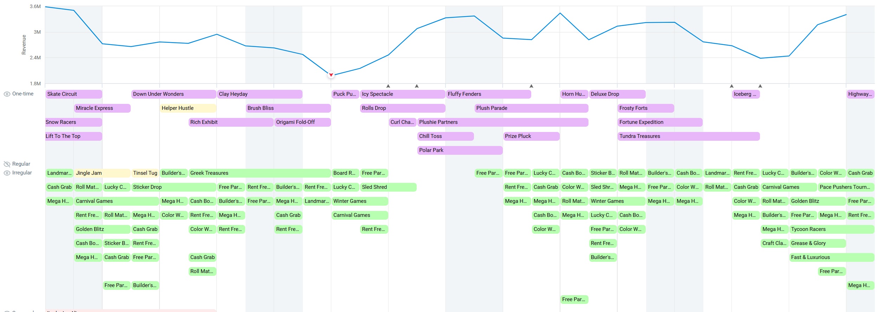Open the Highway... event
879x312 pixels.
coord(860,94)
